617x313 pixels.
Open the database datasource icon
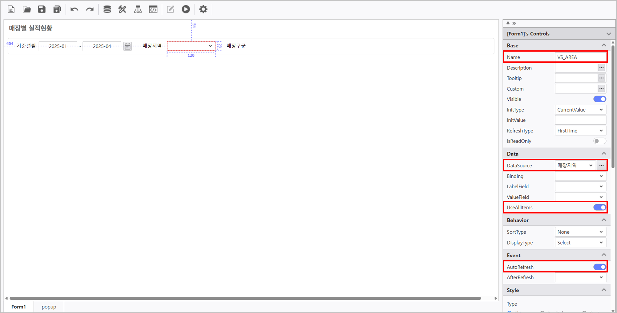point(107,9)
